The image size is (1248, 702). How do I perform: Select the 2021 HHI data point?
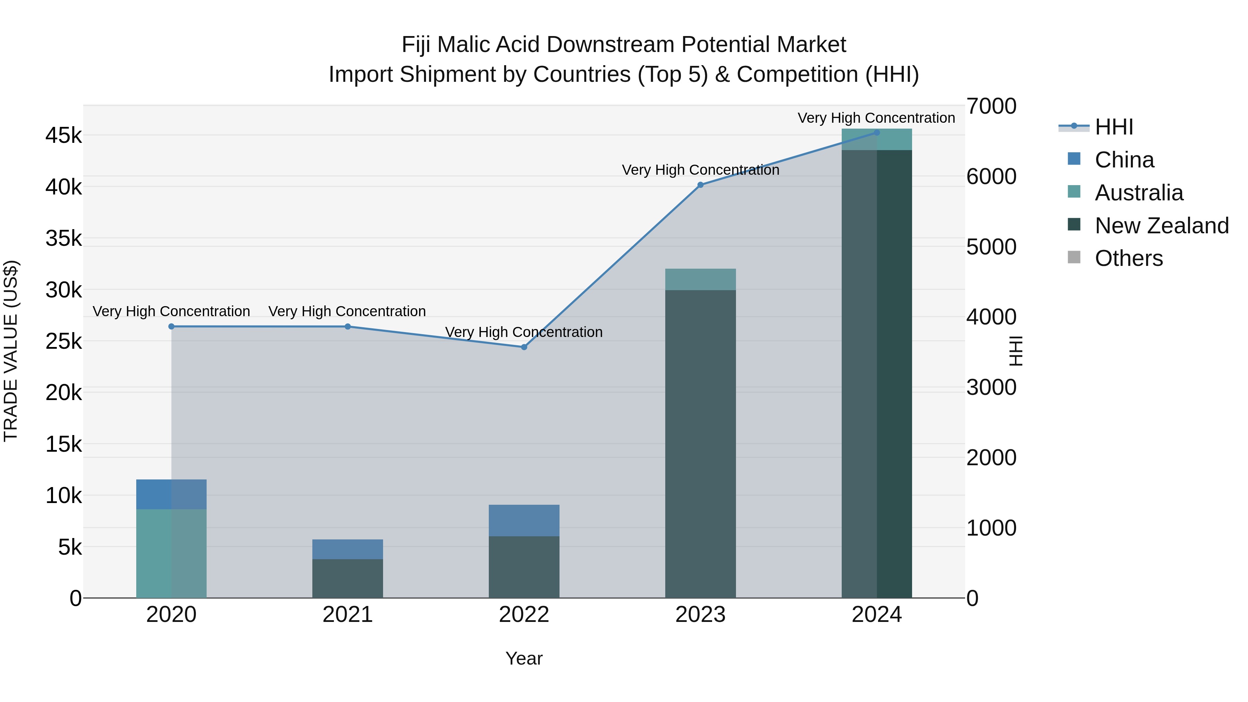point(348,327)
